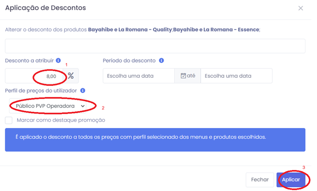Focus the discount value field showing 8,00
The image size is (317, 191).
click(36, 76)
